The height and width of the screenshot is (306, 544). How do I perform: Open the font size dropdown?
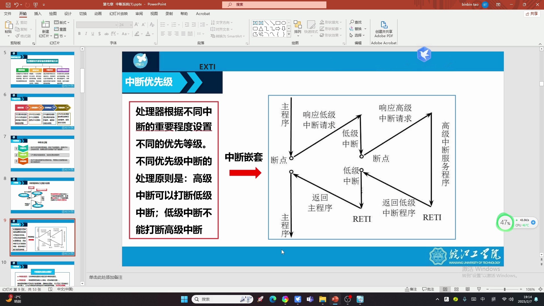tap(131, 25)
